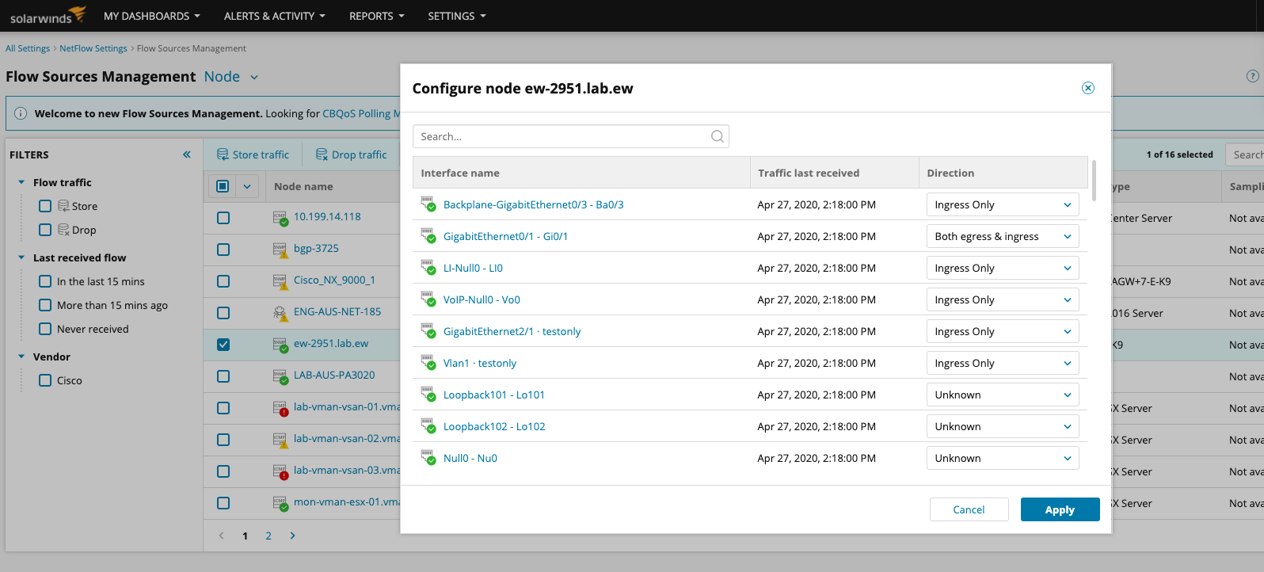Open direction dropdown for LI-Null0
This screenshot has height=572, width=1264.
1003,268
